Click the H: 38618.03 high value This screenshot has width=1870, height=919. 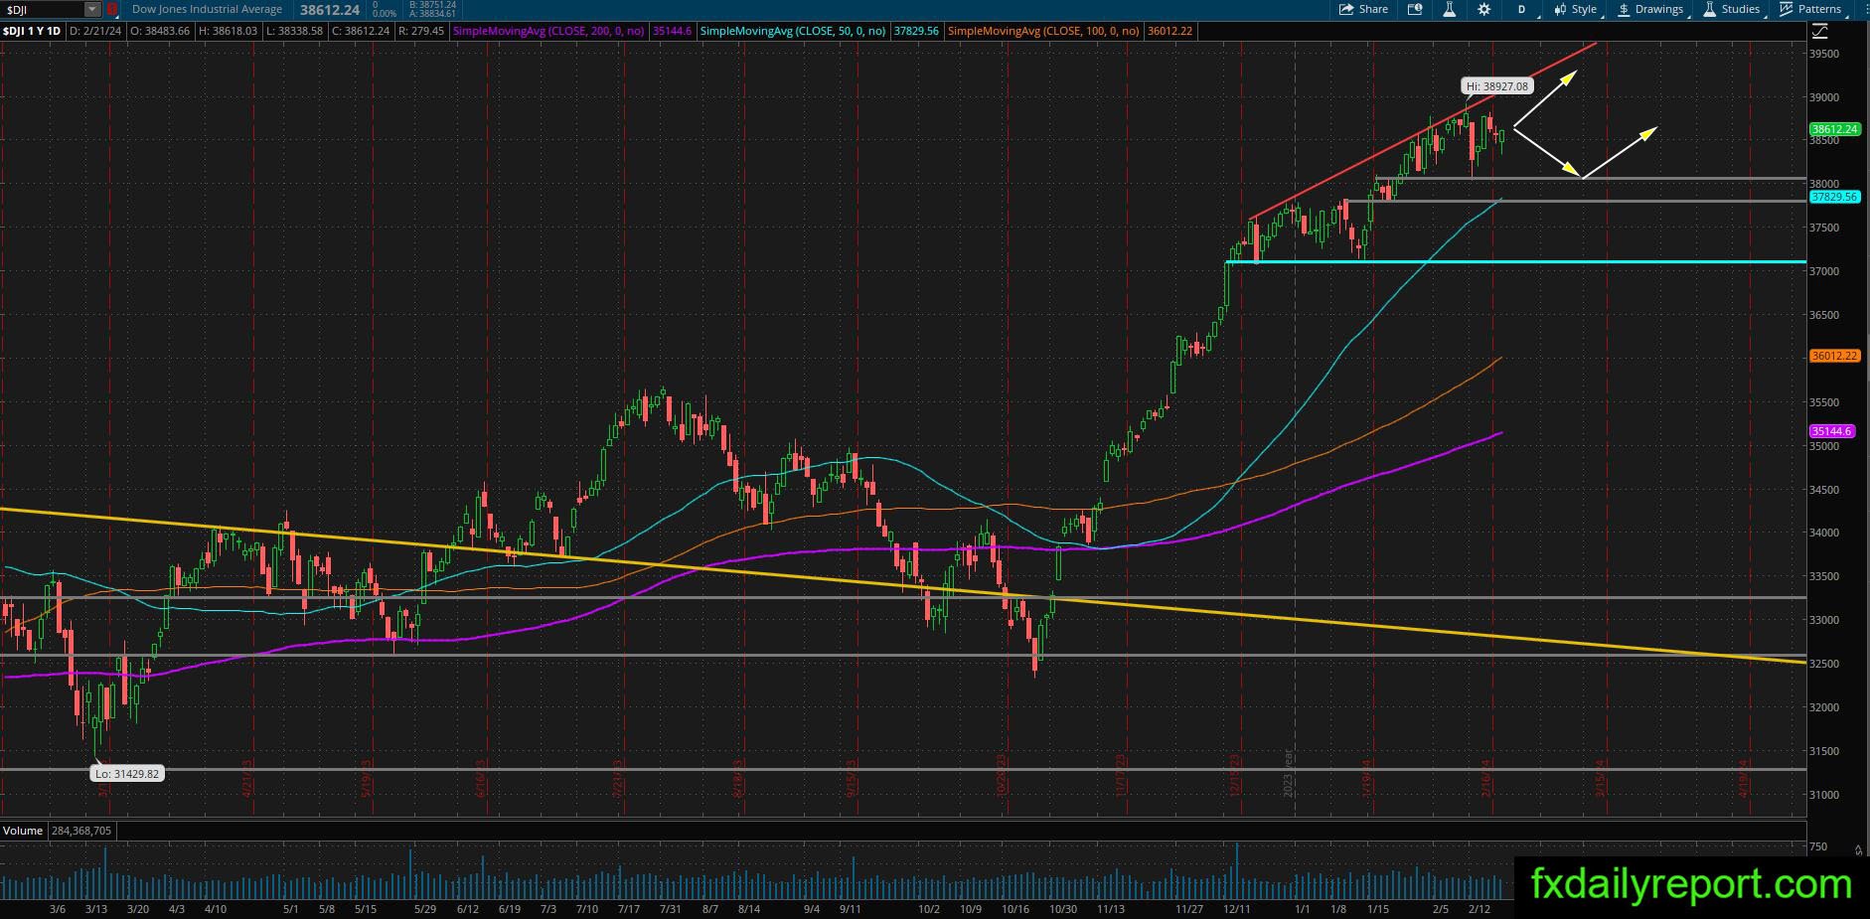pyautogui.click(x=228, y=31)
